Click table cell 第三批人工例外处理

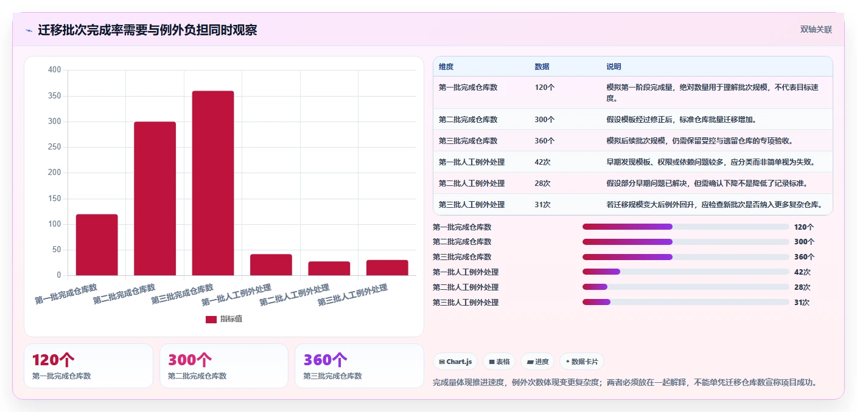[x=472, y=205]
